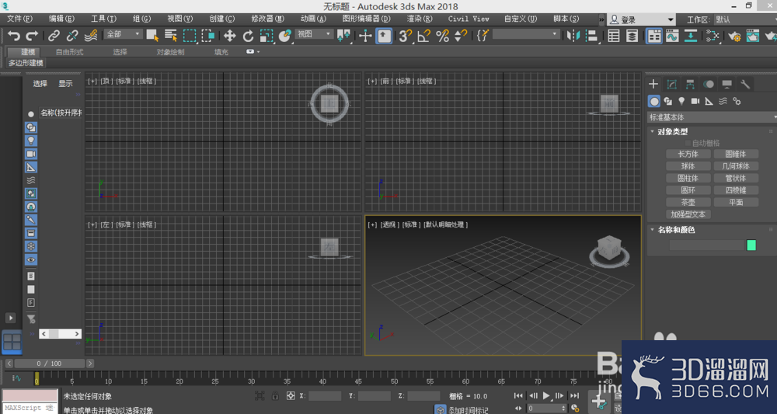Open the Utilities wrench panel tab
777x414 pixels.
745,84
